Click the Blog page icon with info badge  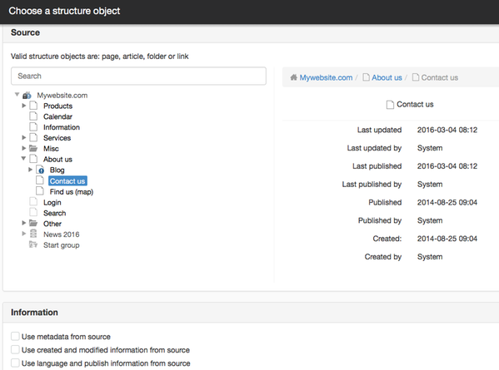click(40, 170)
